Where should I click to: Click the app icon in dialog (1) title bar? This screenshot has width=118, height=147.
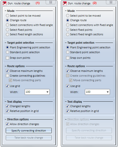click(x=4, y=3)
